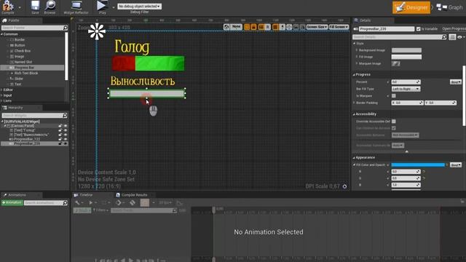
Task: Click the property matrix grid icon
Action: [452, 37]
